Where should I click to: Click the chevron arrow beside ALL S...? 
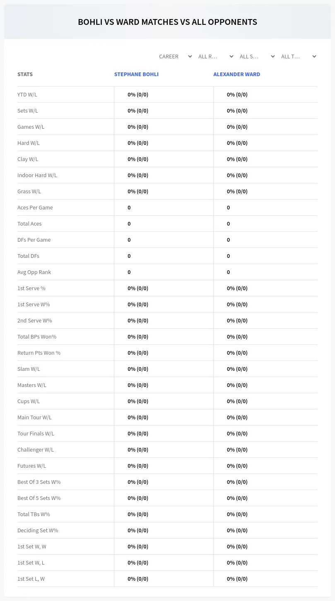click(x=272, y=56)
